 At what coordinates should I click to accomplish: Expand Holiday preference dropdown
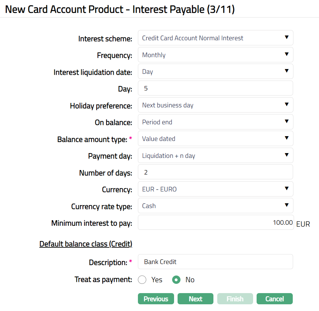click(x=215, y=105)
